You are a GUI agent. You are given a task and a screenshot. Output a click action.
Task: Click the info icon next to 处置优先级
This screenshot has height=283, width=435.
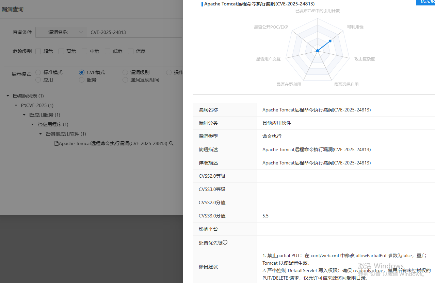click(225, 242)
